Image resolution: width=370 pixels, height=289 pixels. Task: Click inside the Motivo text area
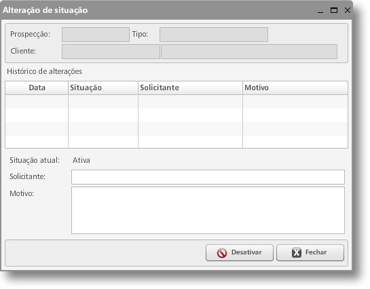208,210
